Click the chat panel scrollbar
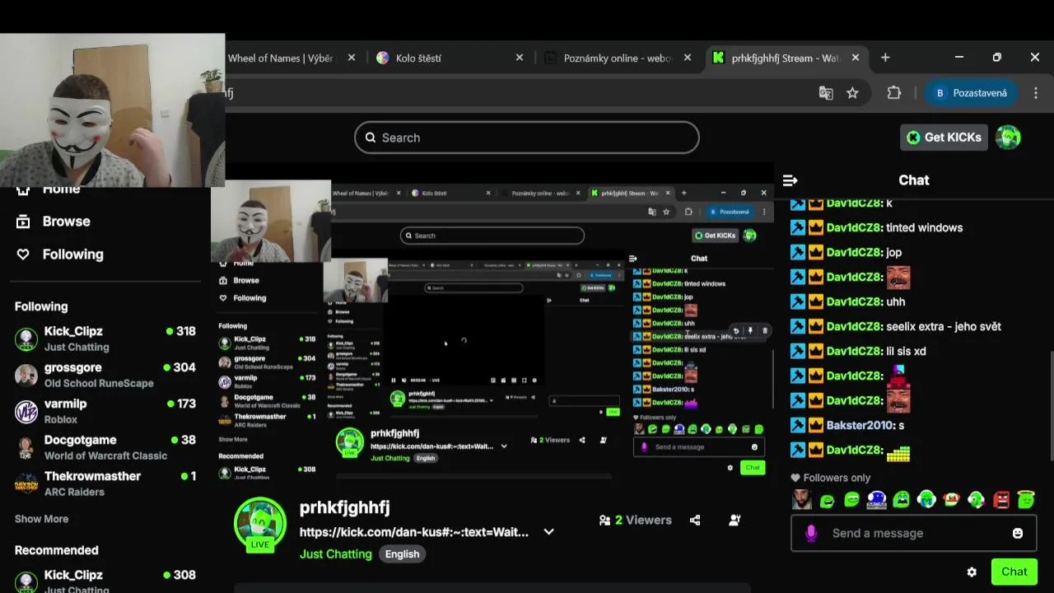 pyautogui.click(x=1051, y=406)
